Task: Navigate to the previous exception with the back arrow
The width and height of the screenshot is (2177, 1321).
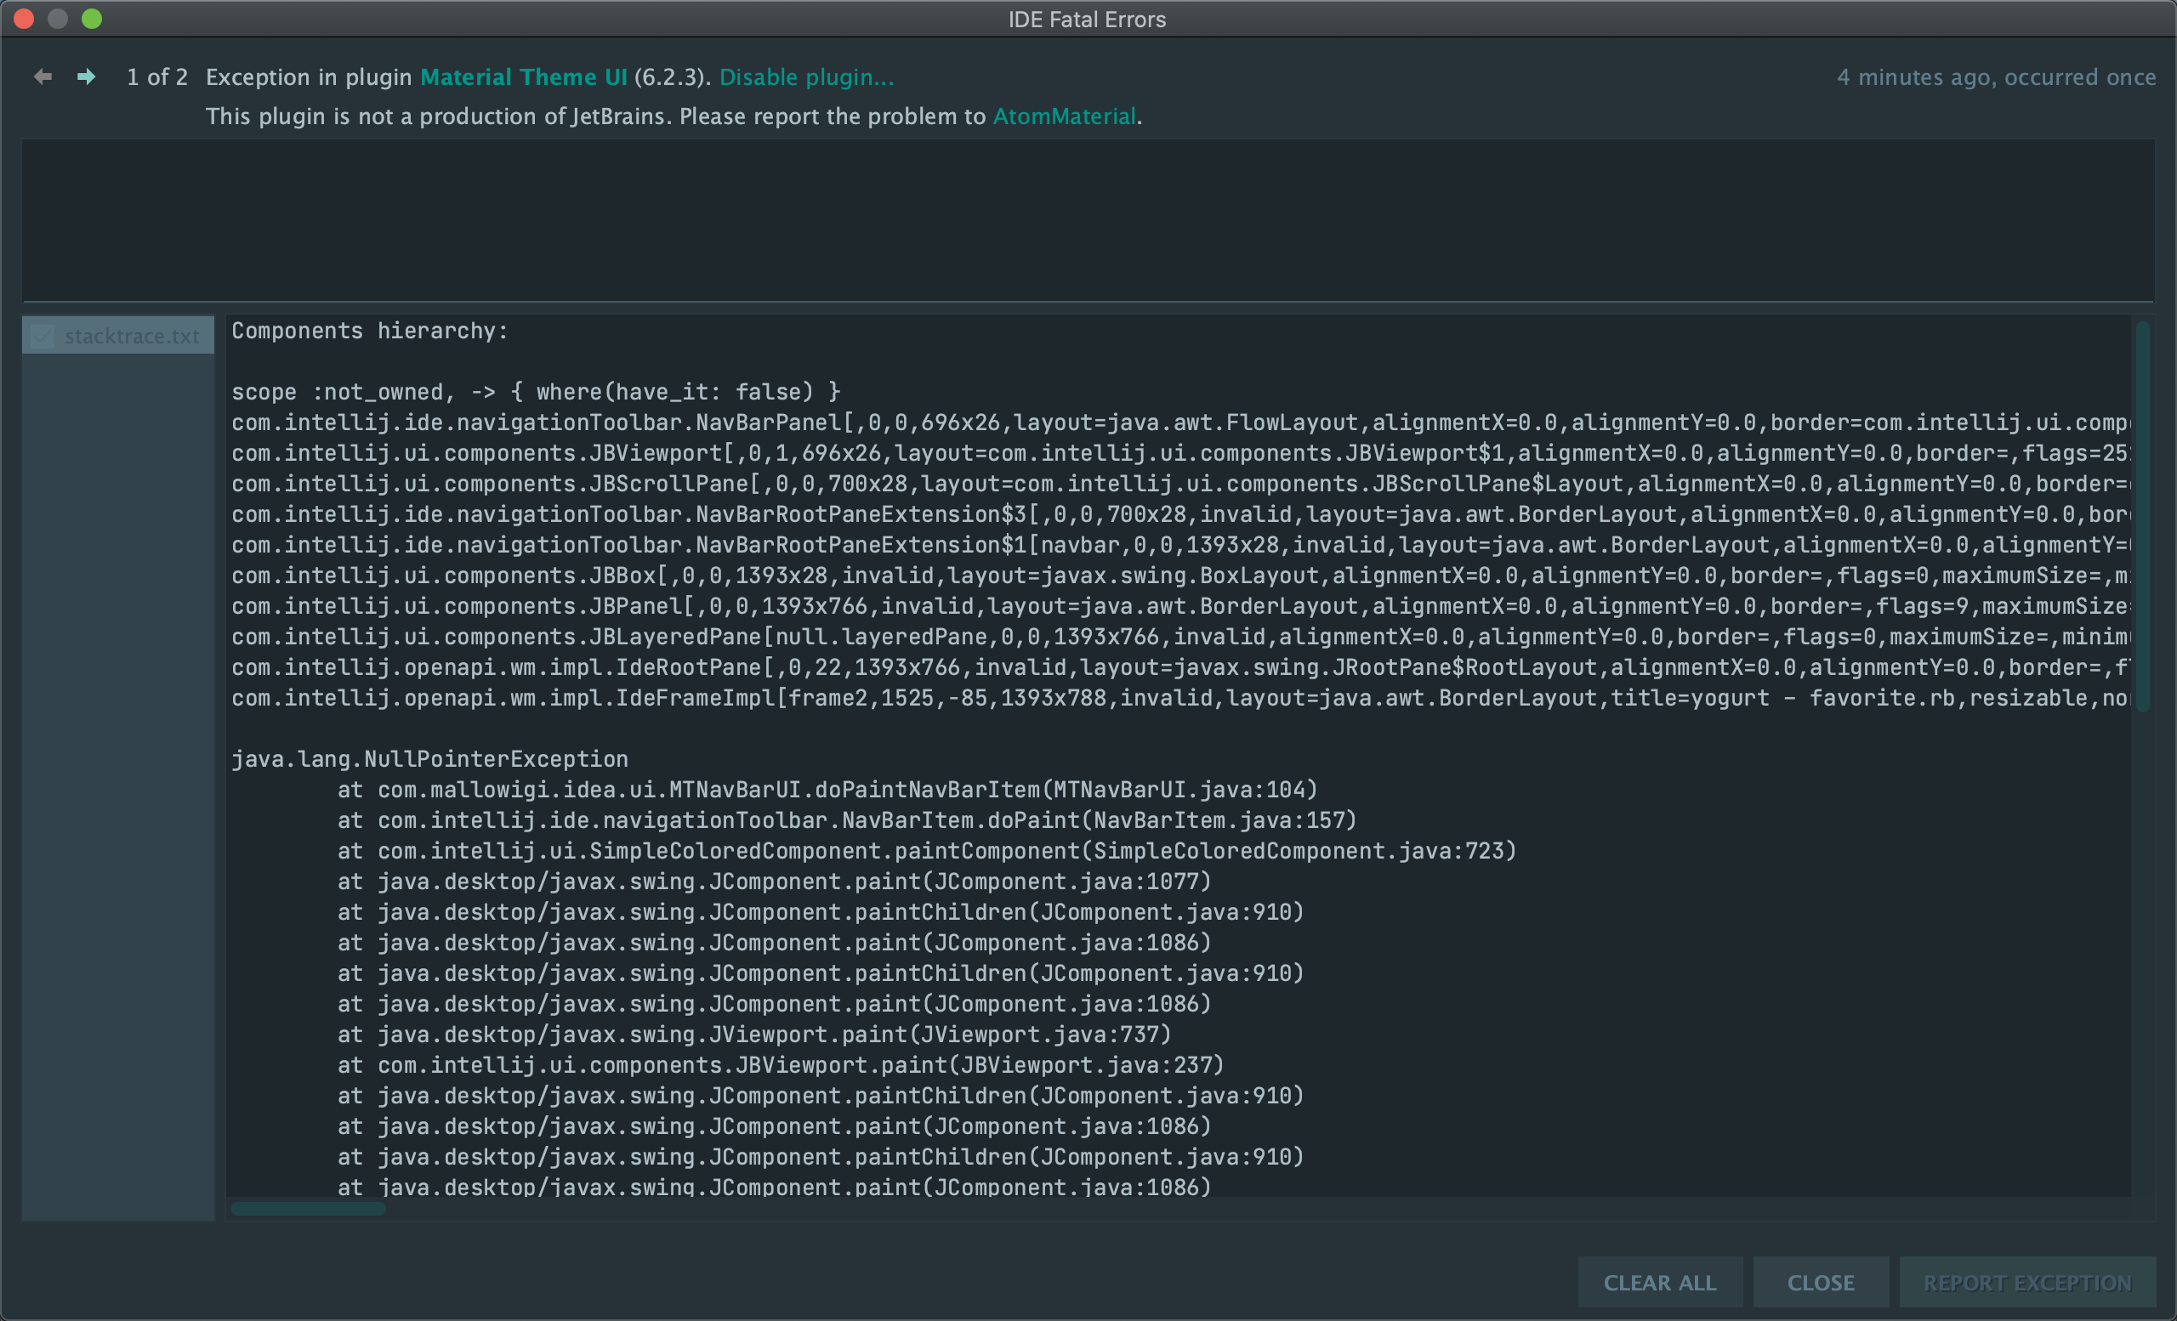Action: point(42,77)
